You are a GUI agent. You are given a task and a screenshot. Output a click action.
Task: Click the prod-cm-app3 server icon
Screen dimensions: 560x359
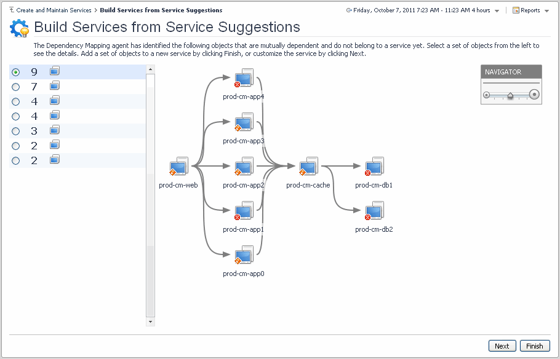(244, 122)
